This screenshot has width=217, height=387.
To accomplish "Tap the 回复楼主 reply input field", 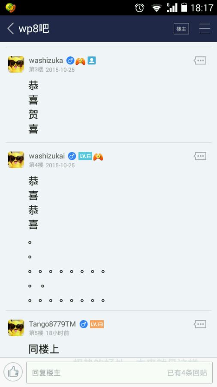I will (119, 372).
